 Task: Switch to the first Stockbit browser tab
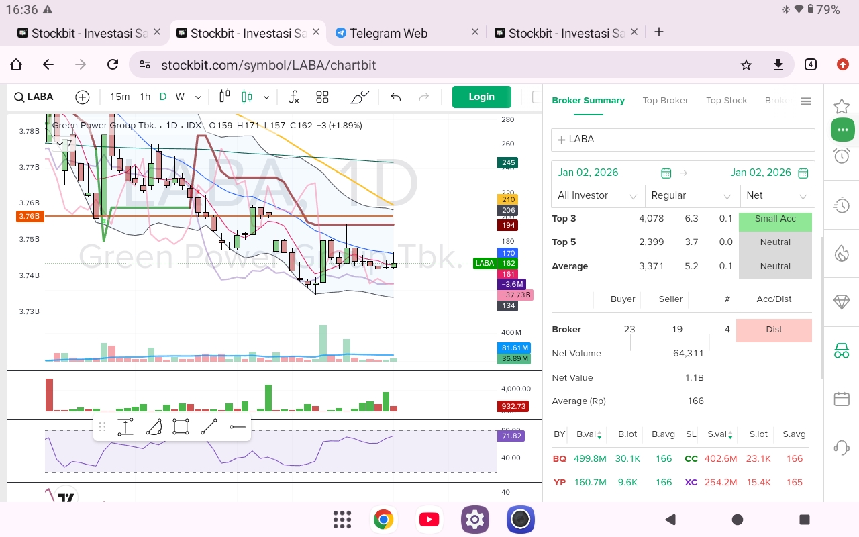[x=89, y=32]
